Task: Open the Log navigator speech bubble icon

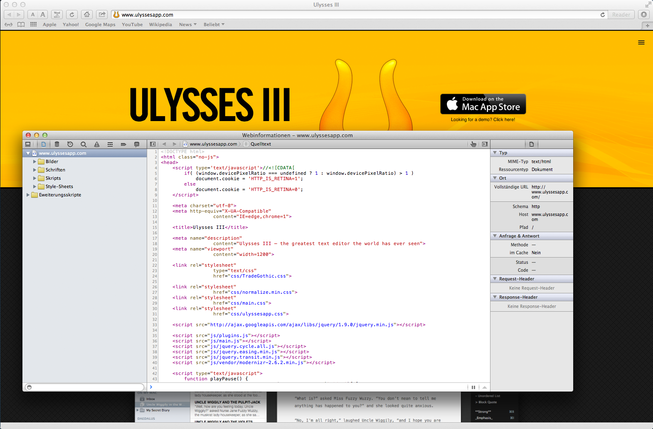Action: pyautogui.click(x=137, y=144)
